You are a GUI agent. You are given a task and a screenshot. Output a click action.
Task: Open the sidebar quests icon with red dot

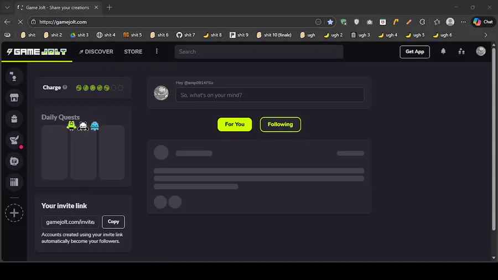(x=14, y=140)
